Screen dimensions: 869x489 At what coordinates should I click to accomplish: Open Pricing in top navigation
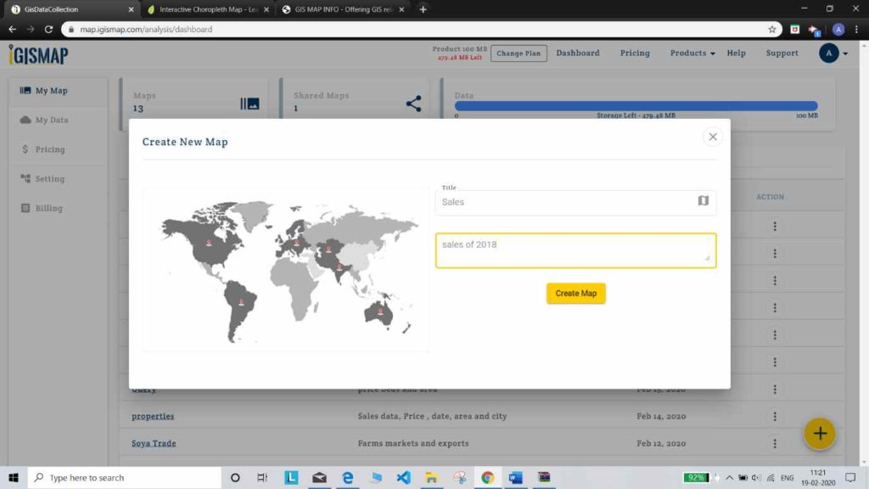635,53
